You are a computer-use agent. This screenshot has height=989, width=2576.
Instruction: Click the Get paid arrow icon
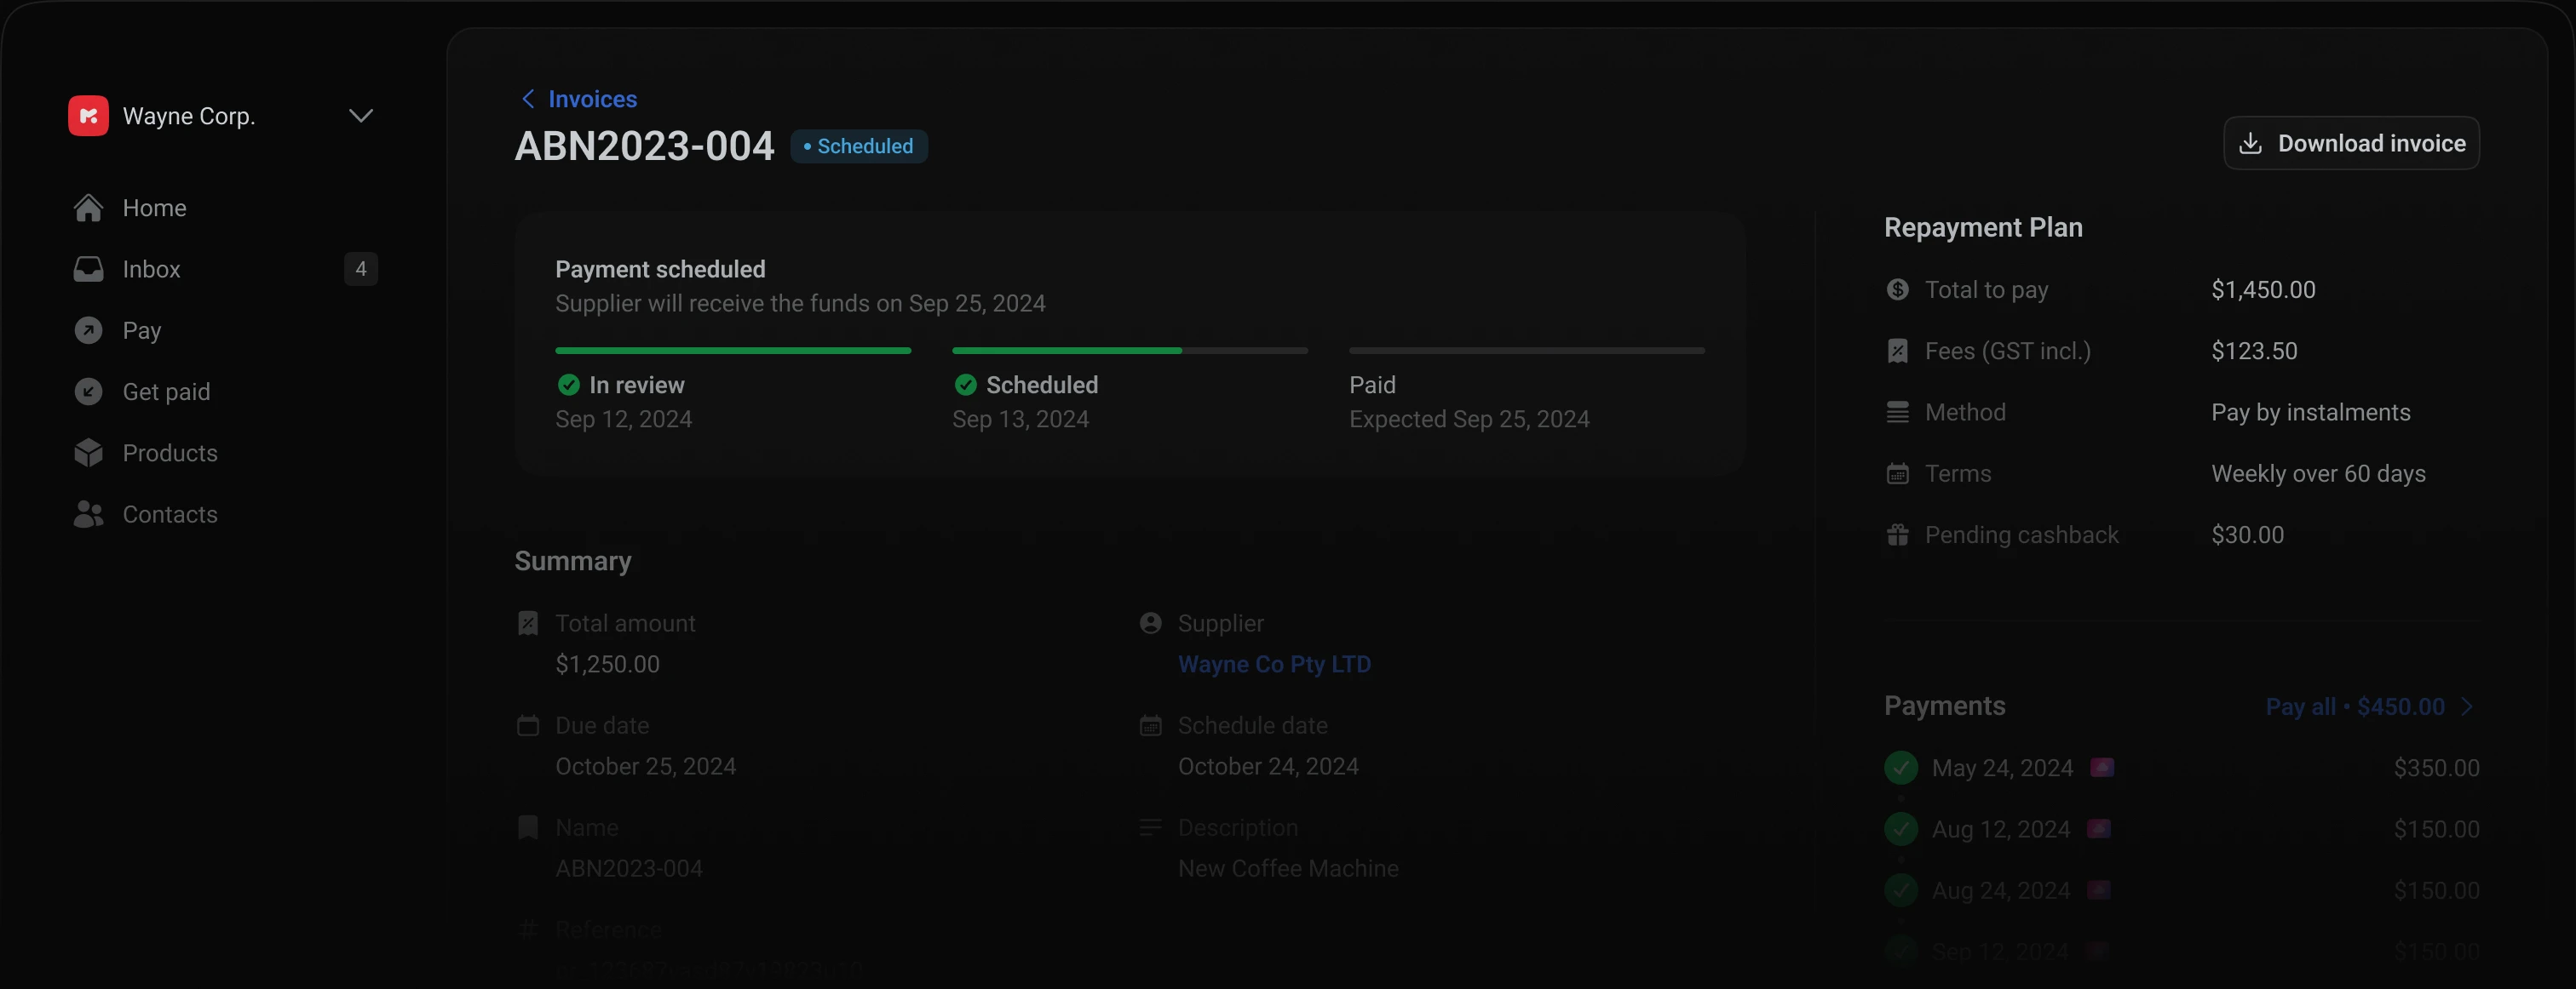pos(88,392)
